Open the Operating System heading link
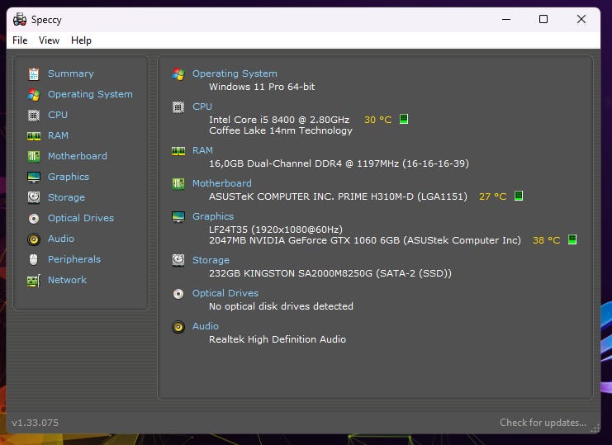 (x=235, y=73)
